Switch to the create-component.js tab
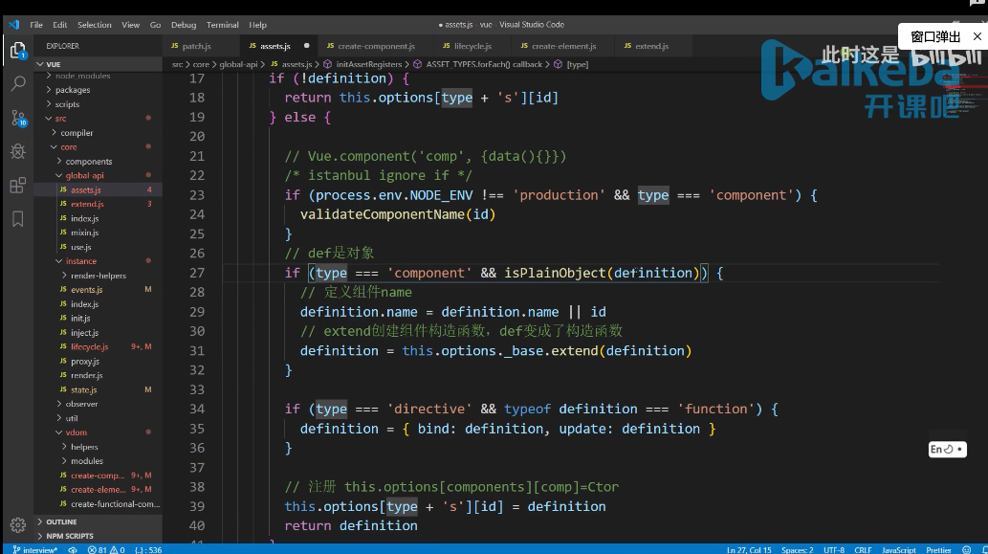The image size is (988, 554). (x=376, y=46)
